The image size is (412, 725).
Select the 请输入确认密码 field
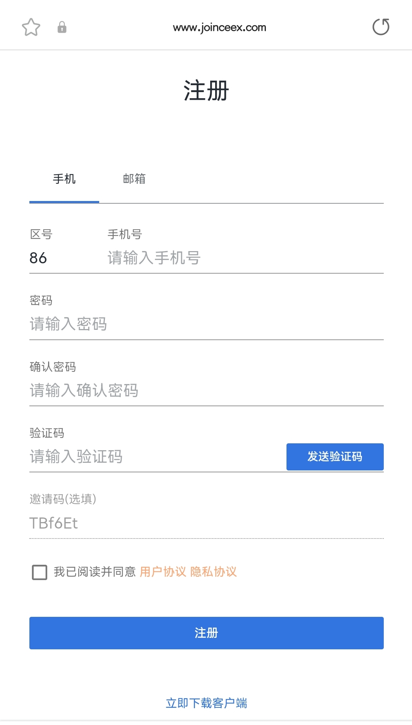point(206,390)
